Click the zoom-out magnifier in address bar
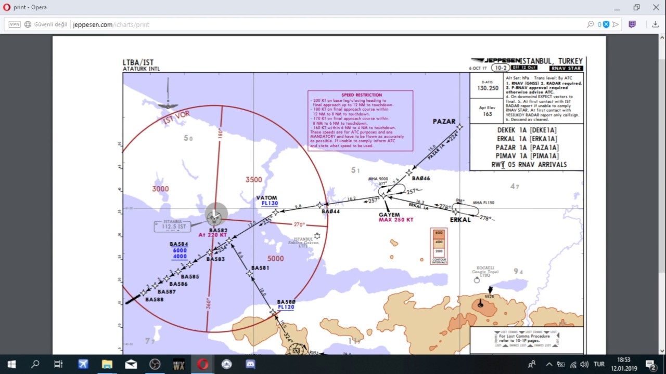This screenshot has height=374, width=666. pos(591,24)
